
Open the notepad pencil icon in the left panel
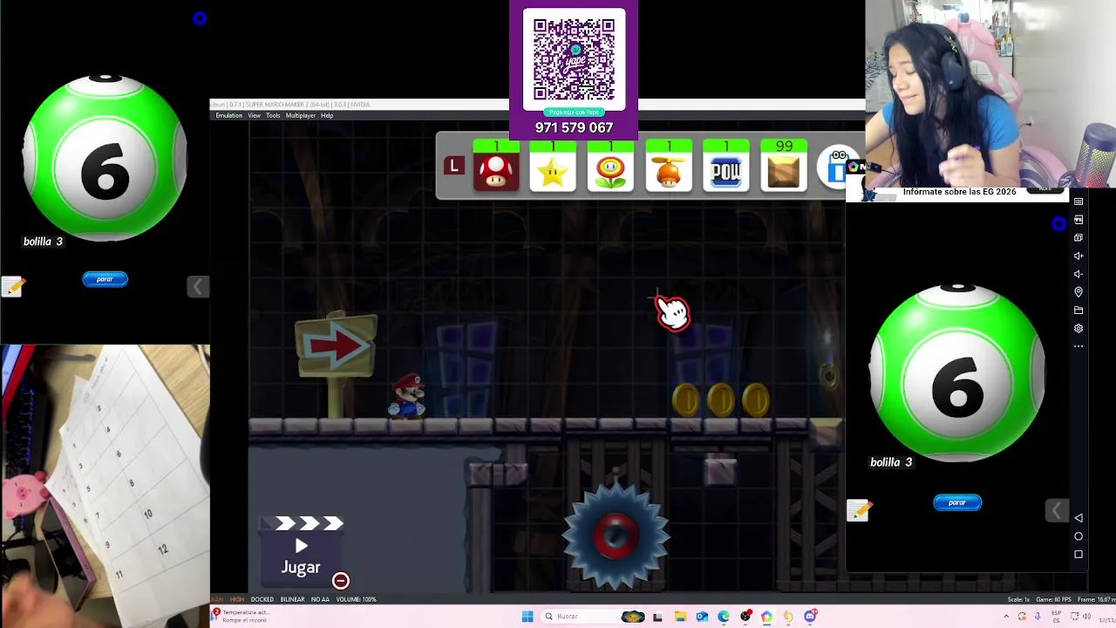(x=12, y=286)
